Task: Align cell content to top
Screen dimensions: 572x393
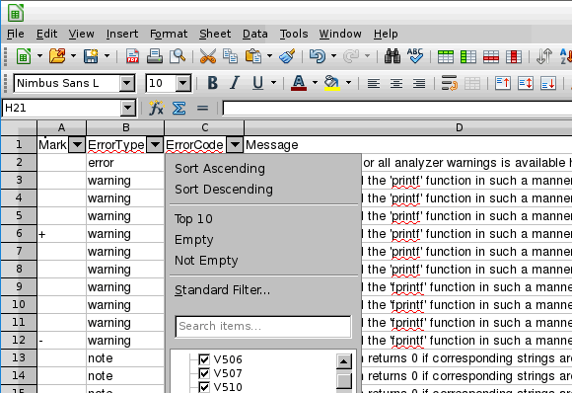Action: (503, 83)
